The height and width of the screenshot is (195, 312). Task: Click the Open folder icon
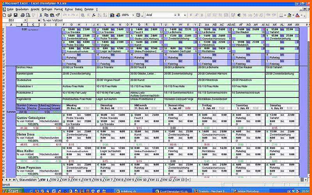click(x=10, y=15)
